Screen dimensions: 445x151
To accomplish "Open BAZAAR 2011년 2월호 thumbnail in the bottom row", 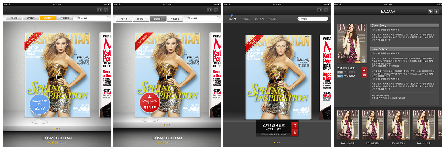I will click(x=398, y=125).
